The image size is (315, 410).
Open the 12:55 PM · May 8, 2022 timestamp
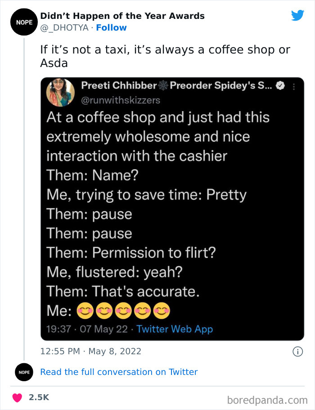point(91,352)
